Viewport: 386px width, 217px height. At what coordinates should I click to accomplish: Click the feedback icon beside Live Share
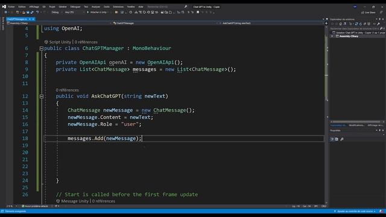(x=381, y=12)
